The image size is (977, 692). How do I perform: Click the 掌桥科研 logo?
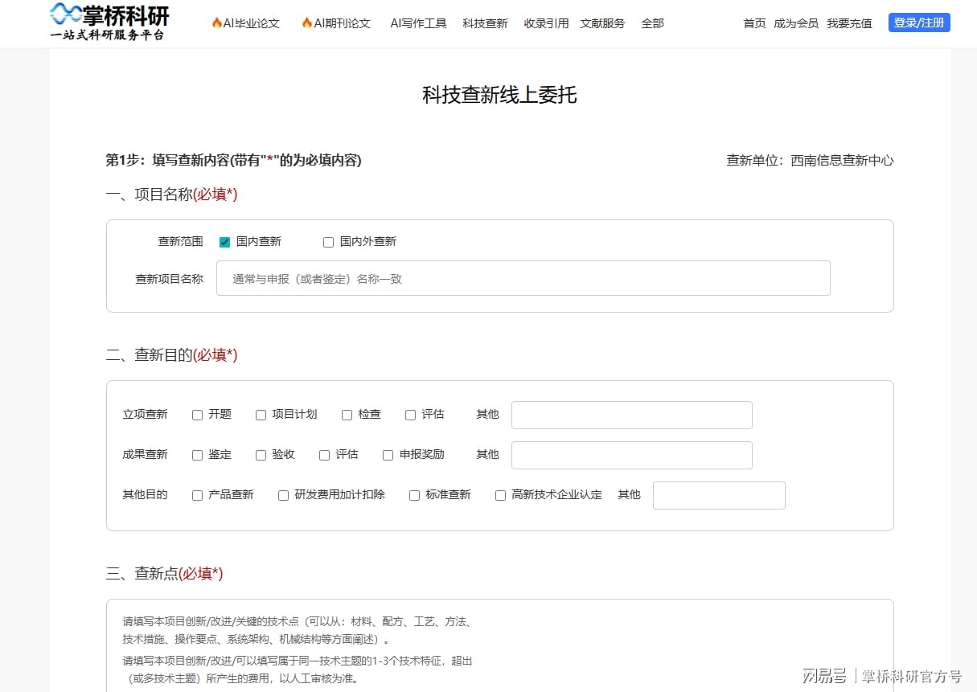click(x=109, y=22)
